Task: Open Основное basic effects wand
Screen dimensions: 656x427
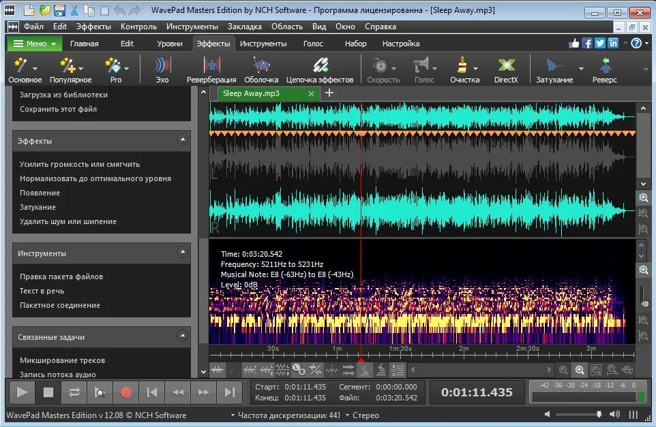Action: point(21,65)
